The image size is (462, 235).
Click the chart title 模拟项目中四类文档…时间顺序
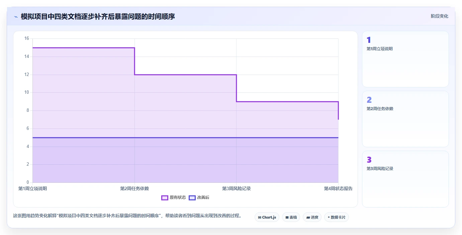tap(98, 16)
